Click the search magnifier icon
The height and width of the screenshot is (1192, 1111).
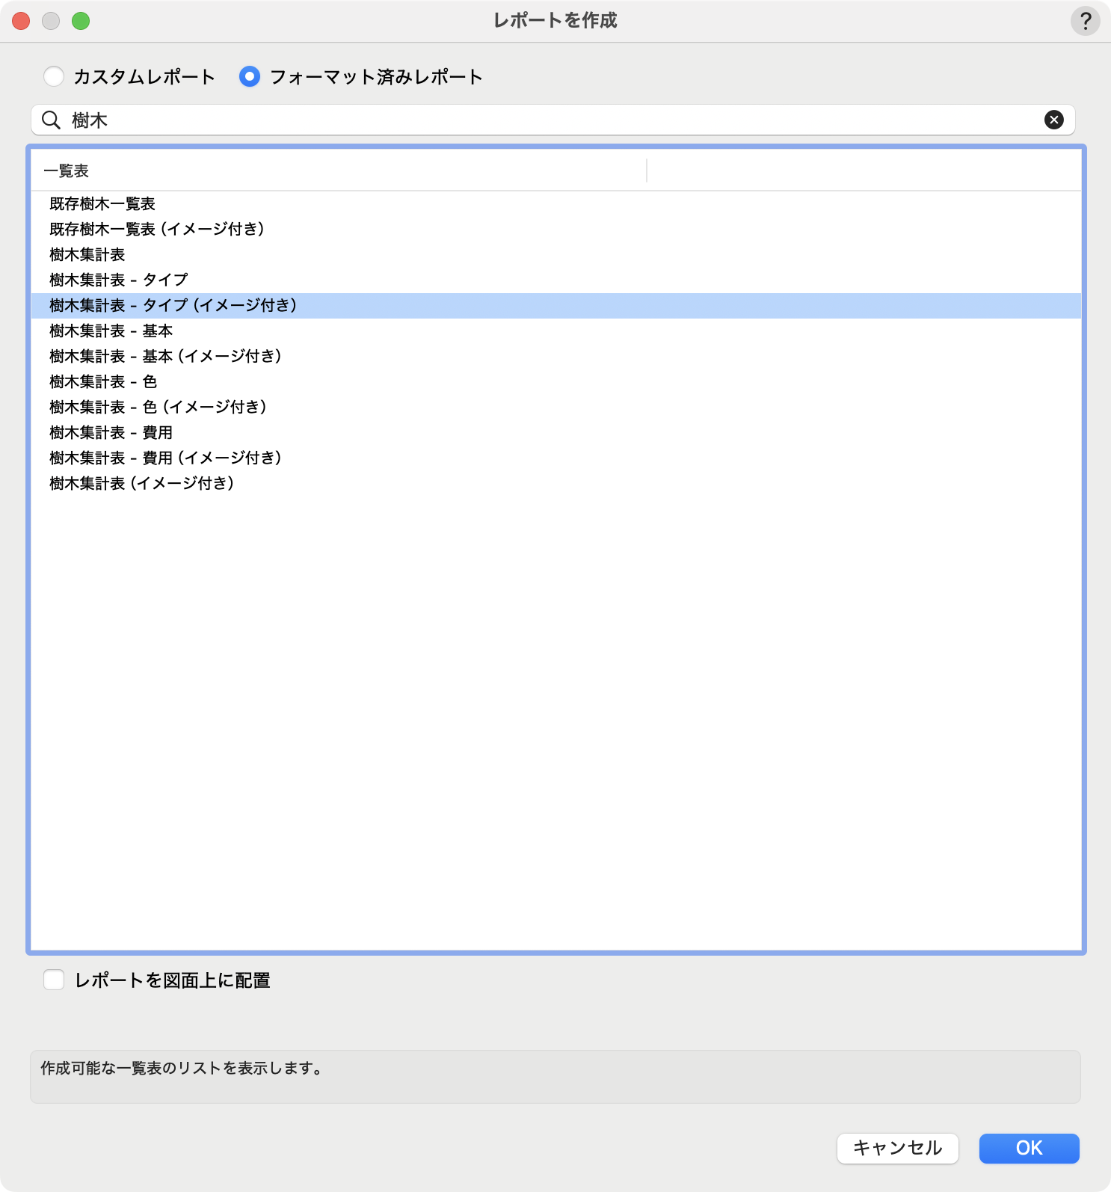tap(51, 120)
